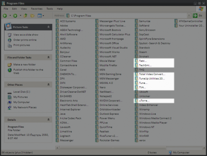Open the Help menu
This screenshot has height=156, width=207.
coord(60,9)
